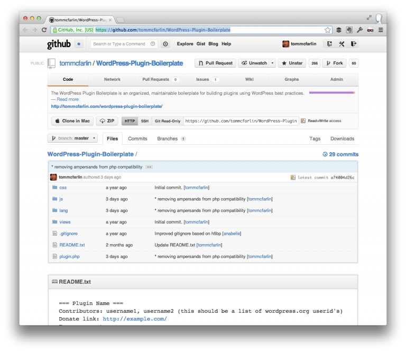Image resolution: width=406 pixels, height=352 pixels.
Task: Select HTTP clone protocol
Action: [130, 121]
